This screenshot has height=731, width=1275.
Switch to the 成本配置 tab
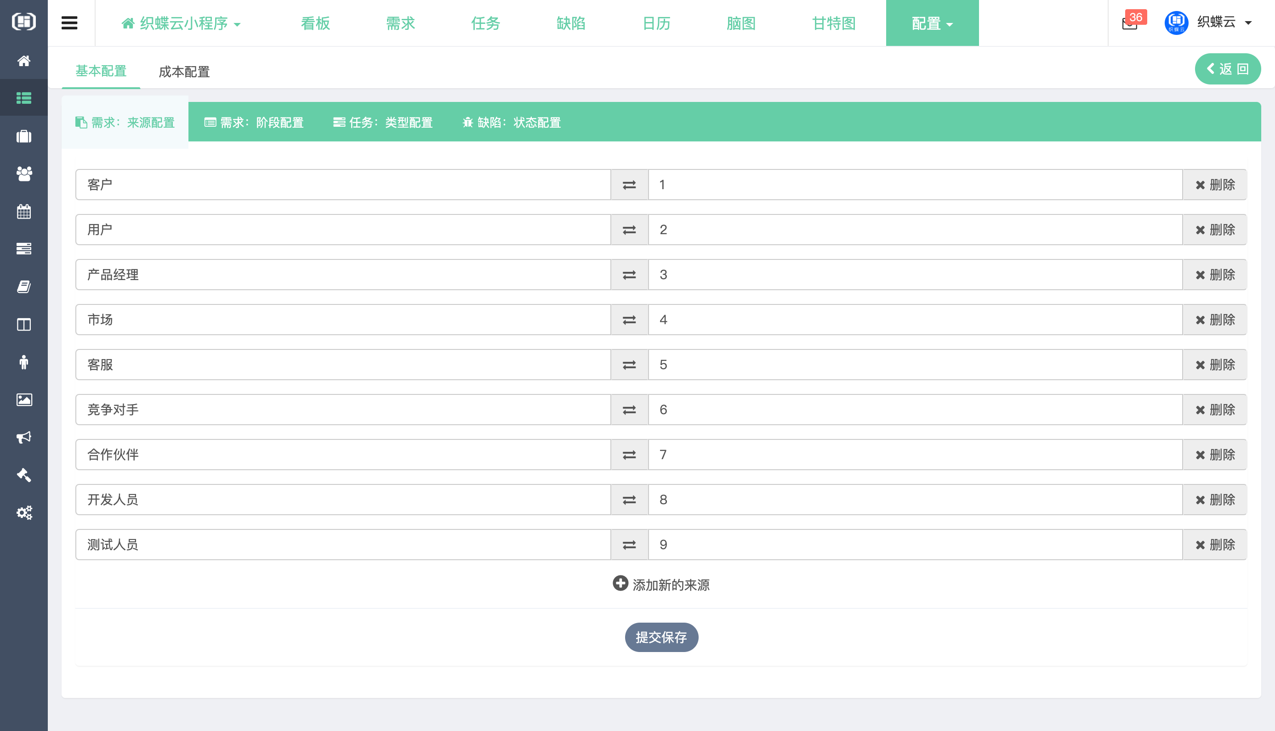click(x=184, y=72)
